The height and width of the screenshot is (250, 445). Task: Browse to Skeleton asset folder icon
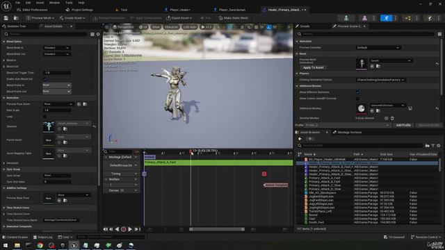tap(65, 129)
